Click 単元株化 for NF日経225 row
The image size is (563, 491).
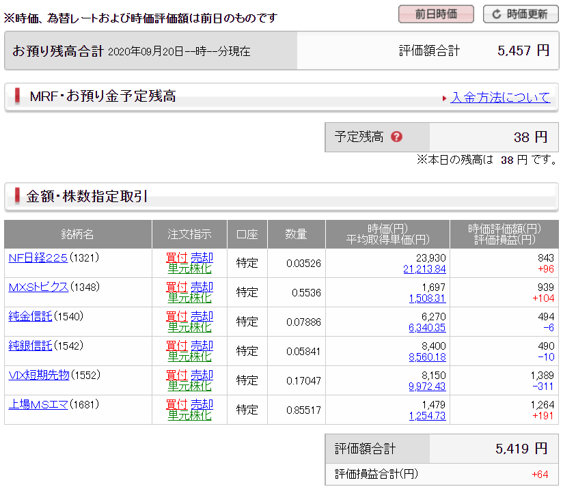coord(189,268)
